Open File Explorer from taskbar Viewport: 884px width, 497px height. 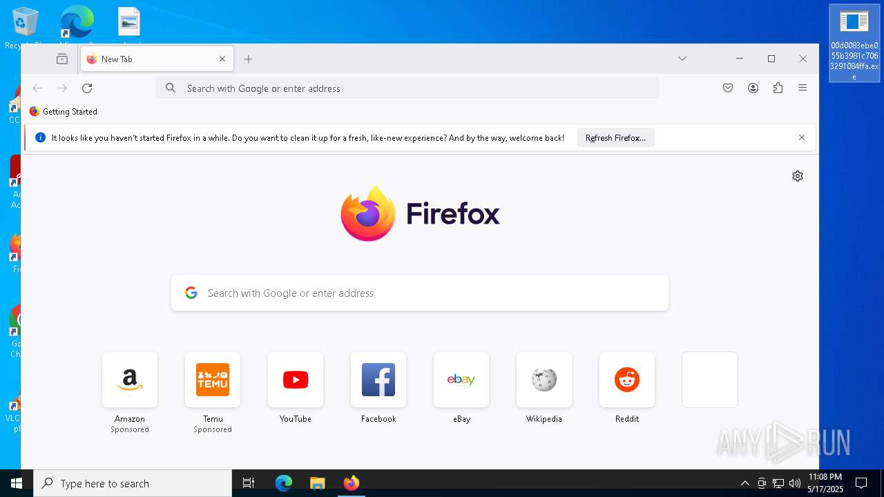tap(318, 483)
